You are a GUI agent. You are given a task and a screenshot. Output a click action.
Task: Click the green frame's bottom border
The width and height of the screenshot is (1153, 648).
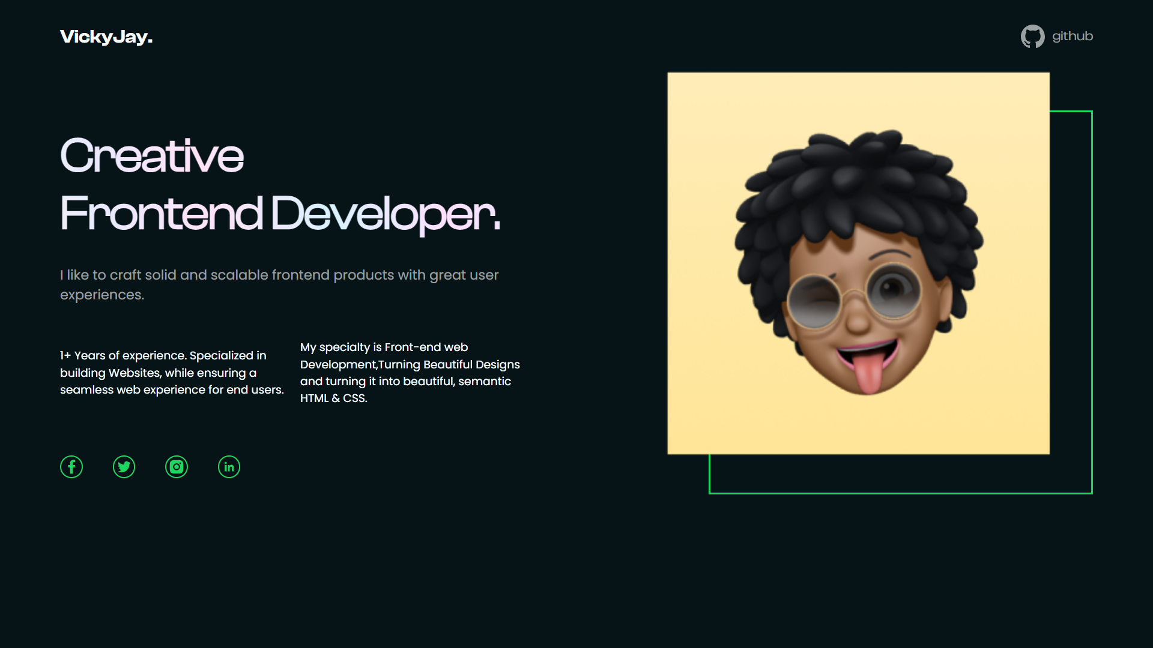click(901, 493)
